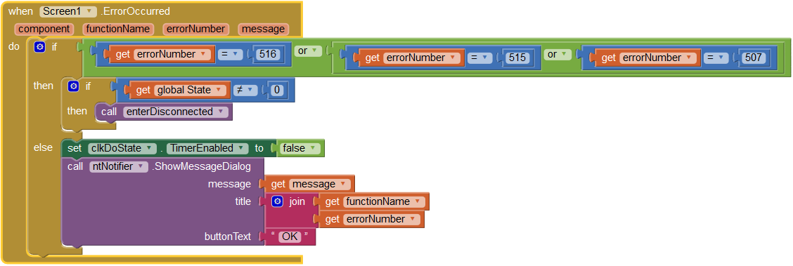The width and height of the screenshot is (793, 266).
Task: Click the join block's blue gear icon
Action: [277, 201]
